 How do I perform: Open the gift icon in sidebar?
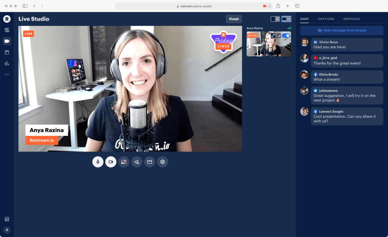pos(7,219)
